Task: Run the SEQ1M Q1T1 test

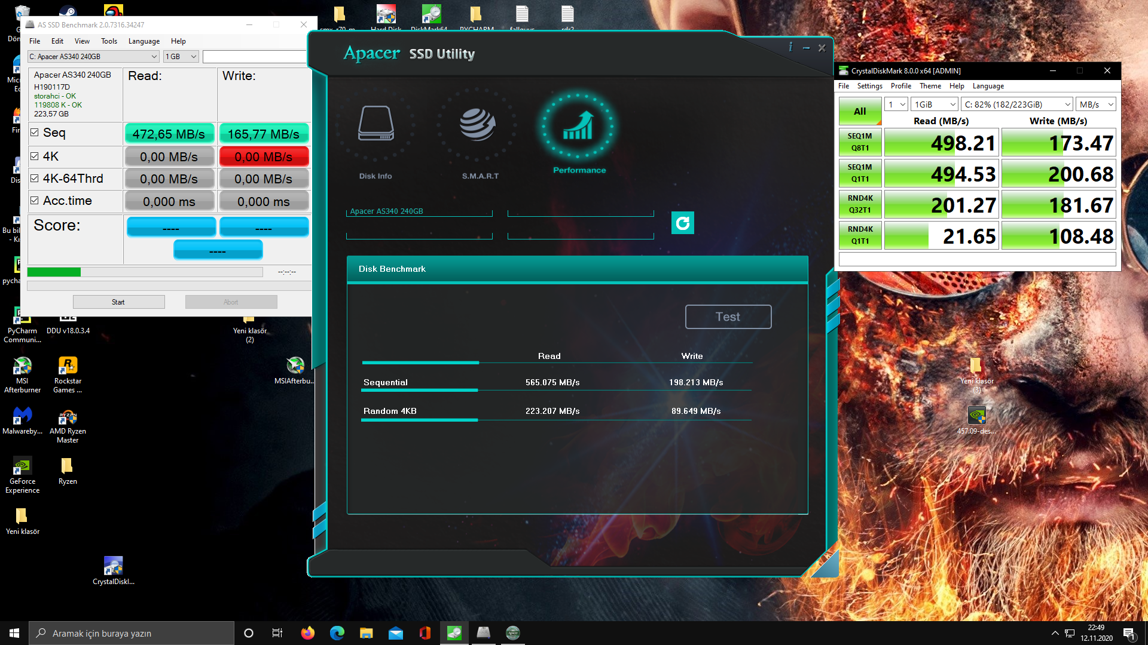Action: pyautogui.click(x=860, y=173)
